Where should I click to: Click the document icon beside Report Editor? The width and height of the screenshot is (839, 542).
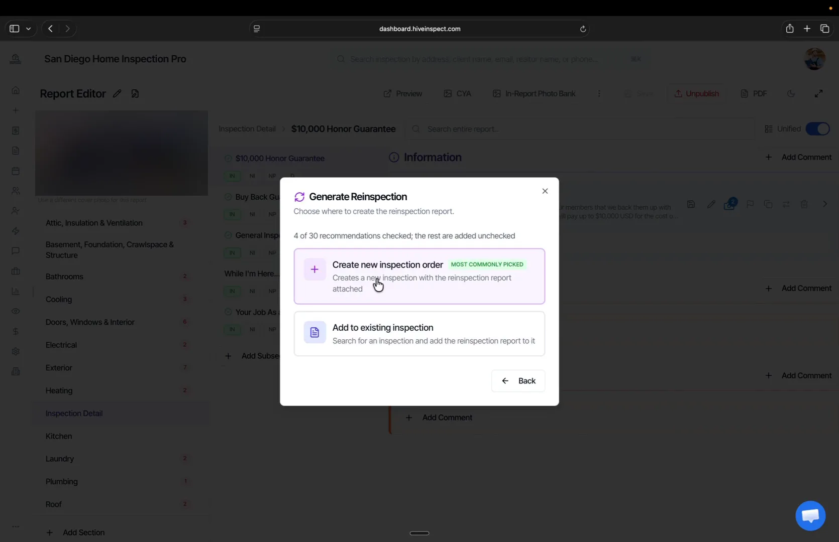click(x=135, y=94)
